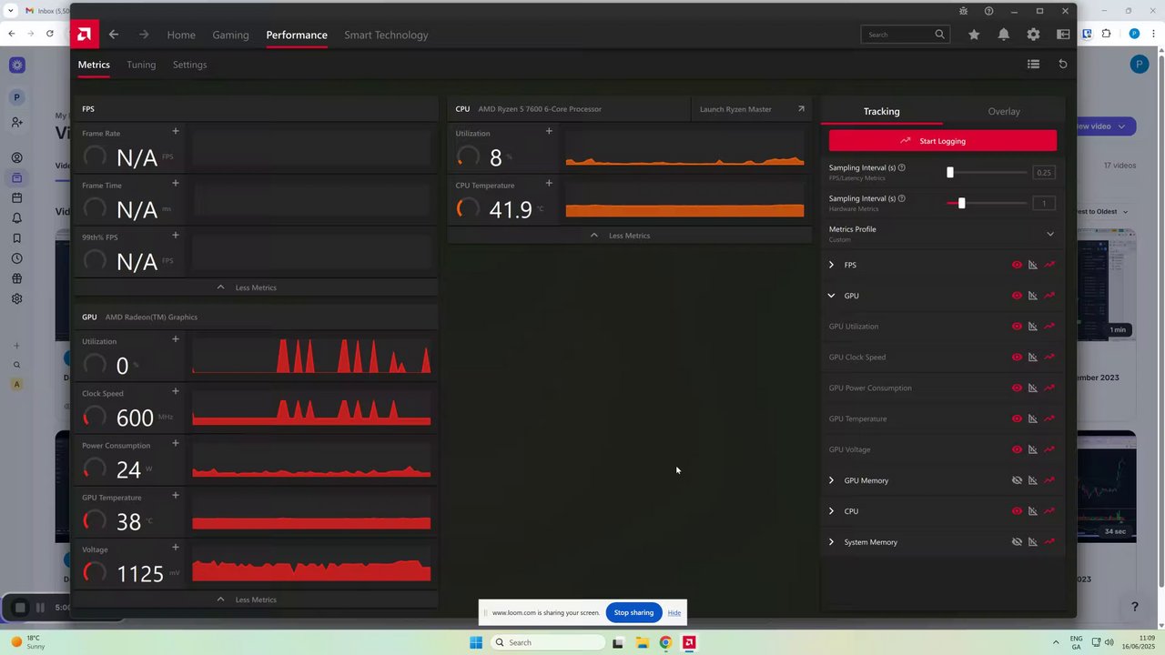The width and height of the screenshot is (1165, 655).
Task: Show GPU Memory with its eye icon
Action: click(1017, 480)
